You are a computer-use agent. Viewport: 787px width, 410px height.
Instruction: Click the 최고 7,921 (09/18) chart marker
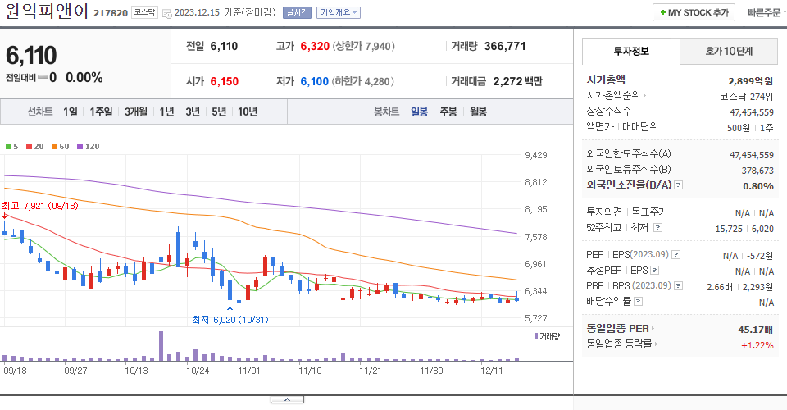40,206
